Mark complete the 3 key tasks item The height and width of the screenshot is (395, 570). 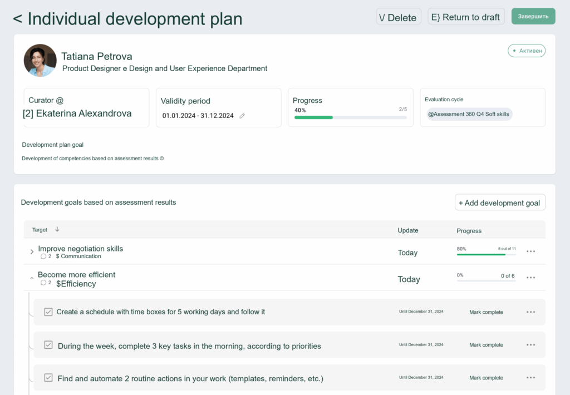pos(486,345)
